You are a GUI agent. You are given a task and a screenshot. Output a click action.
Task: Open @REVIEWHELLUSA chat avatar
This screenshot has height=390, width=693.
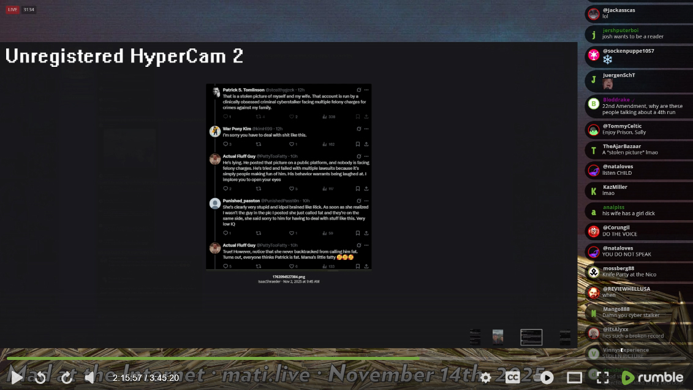pos(594,292)
